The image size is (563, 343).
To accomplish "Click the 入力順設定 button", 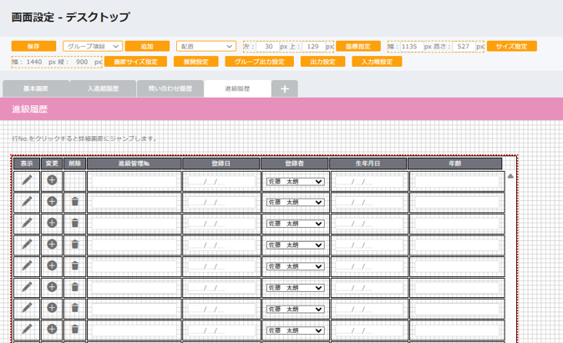I will [x=377, y=62].
